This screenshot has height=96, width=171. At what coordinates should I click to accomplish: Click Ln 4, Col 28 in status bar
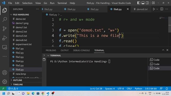(x=96, y=89)
